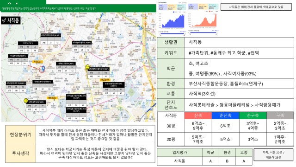This screenshot has width=296, height=167.
Task: Click the '3억초' cell in the 준구축 column
Action: 253,139
